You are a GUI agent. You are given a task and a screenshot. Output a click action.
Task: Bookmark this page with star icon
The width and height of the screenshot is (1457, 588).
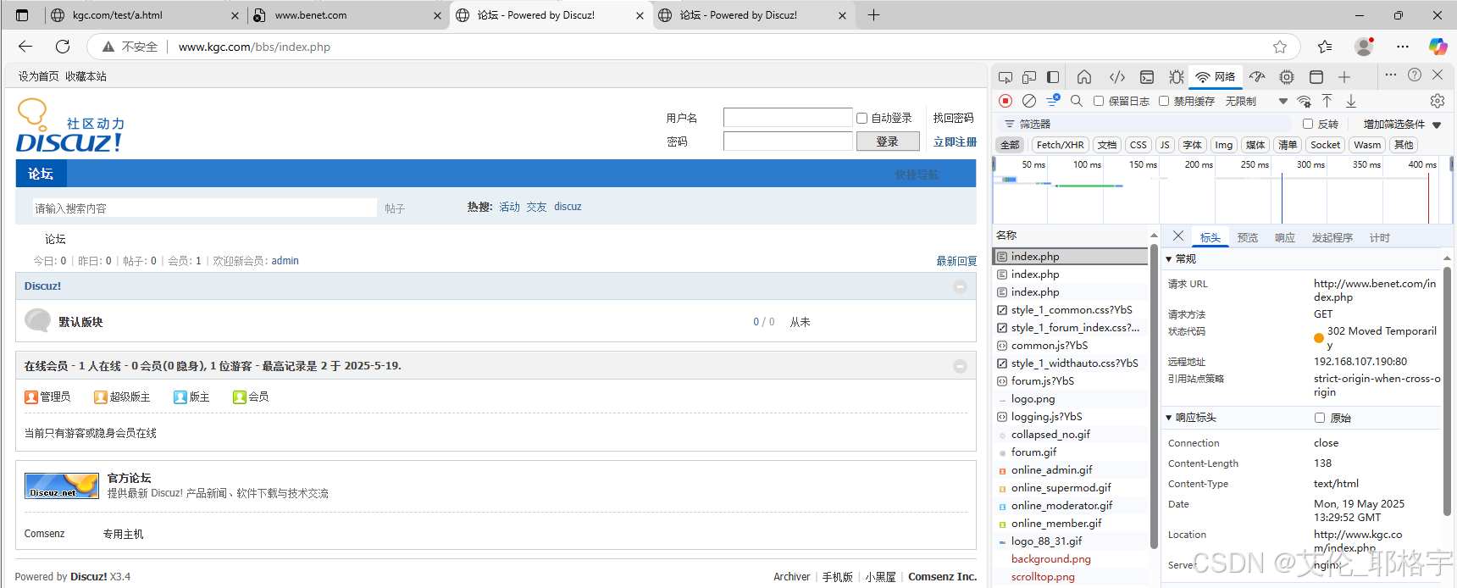tap(1280, 47)
